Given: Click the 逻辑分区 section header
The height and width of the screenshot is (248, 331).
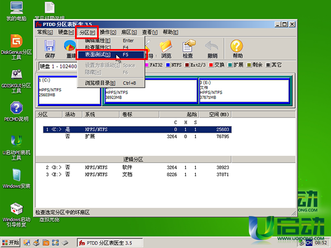Looking at the screenshot, I should [x=134, y=159].
